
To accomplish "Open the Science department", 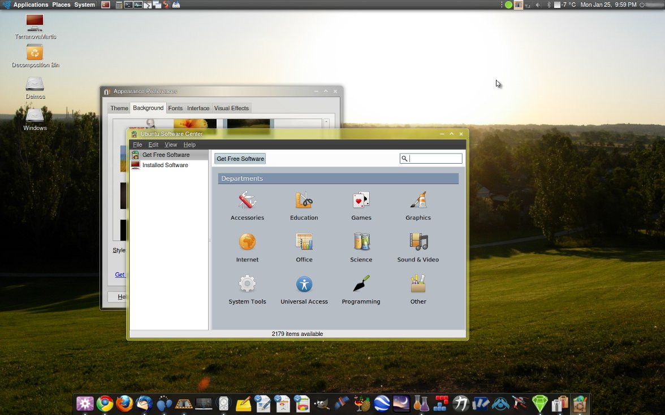I will pos(361,248).
